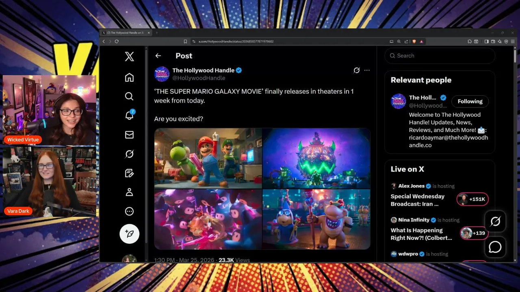Click the Relevant people heading
The image size is (520, 292).
click(421, 80)
